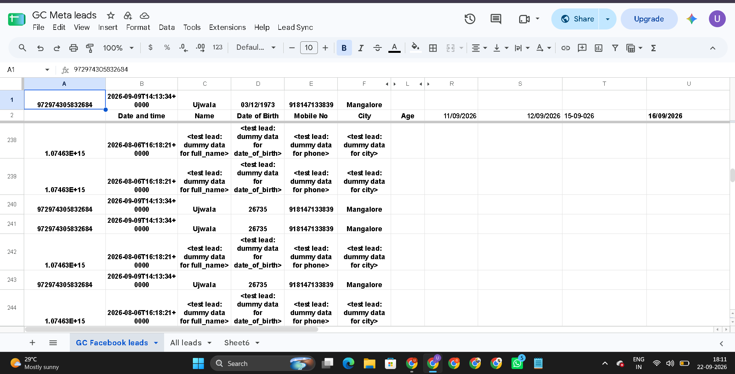
Task: Switch to the All leads tab
Action: (x=186, y=343)
